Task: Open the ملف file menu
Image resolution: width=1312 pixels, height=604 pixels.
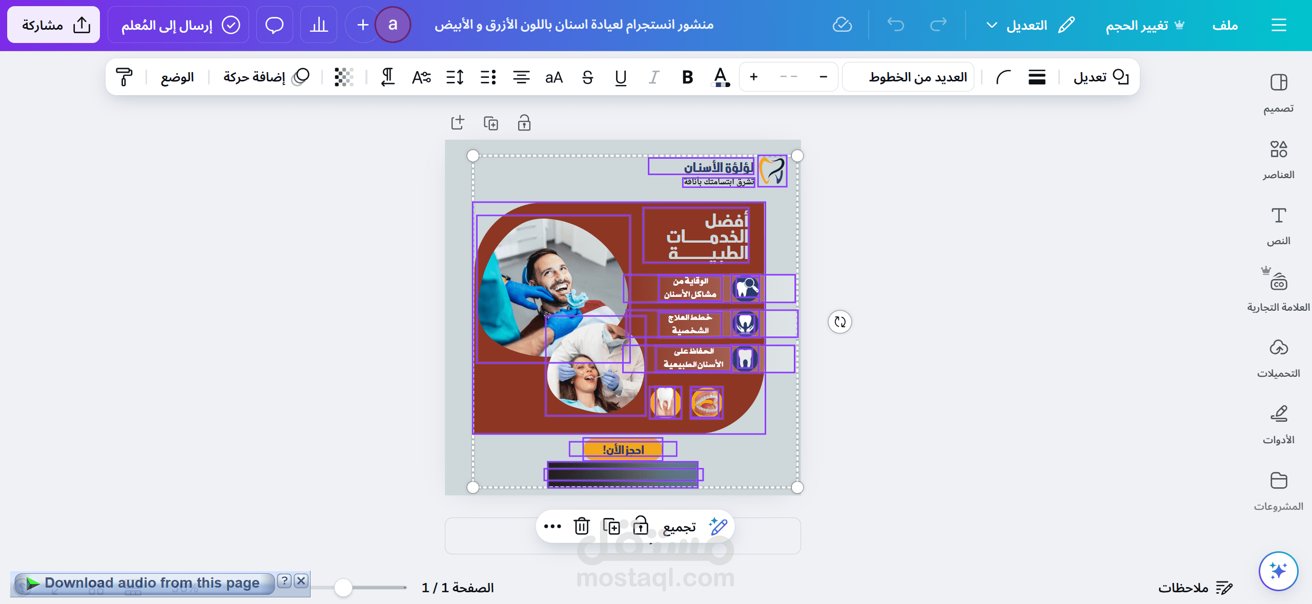Action: [1225, 25]
